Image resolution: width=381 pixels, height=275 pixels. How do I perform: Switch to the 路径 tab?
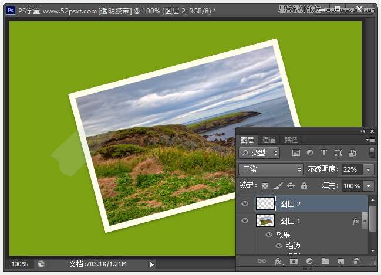[x=291, y=140]
